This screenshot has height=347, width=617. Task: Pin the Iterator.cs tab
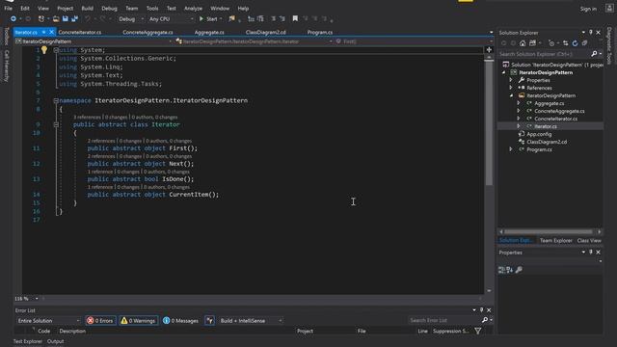(44, 32)
